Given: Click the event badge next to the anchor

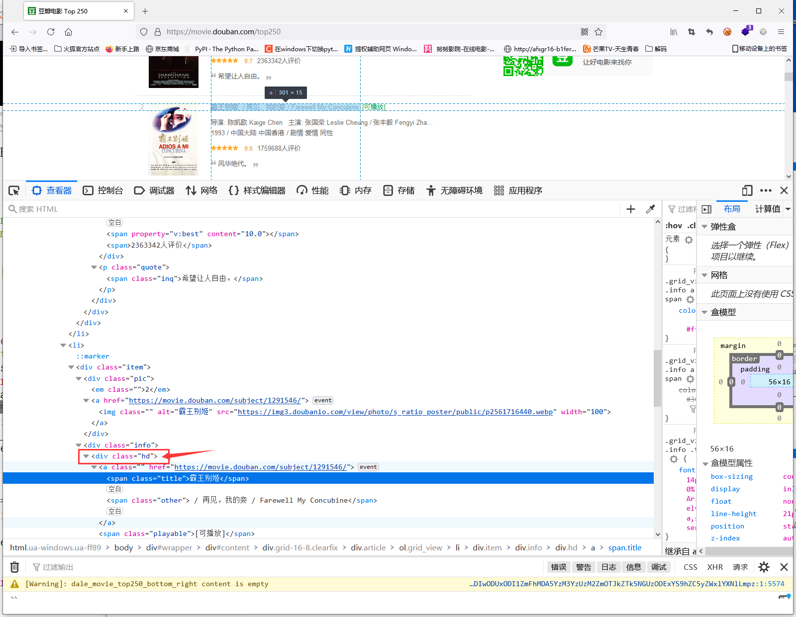Looking at the screenshot, I should click(368, 466).
